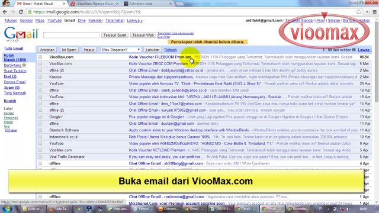Open the Mau Diapakan? dropdown
Screen dimensions: 379x213
(121, 50)
